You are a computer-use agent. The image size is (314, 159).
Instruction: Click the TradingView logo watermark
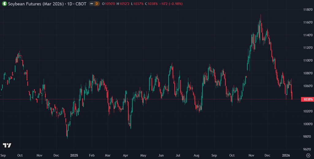[7, 145]
